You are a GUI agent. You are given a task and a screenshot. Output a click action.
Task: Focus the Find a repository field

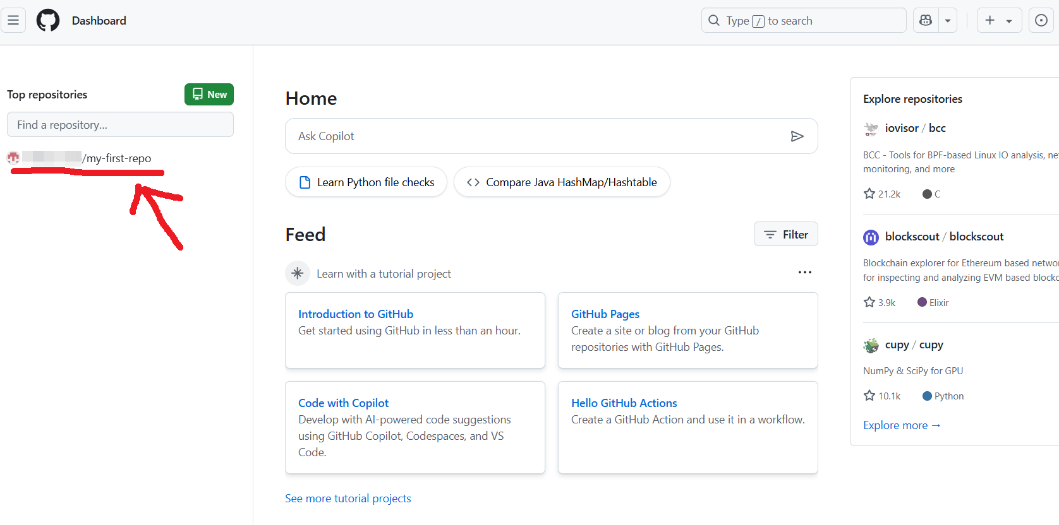point(120,124)
